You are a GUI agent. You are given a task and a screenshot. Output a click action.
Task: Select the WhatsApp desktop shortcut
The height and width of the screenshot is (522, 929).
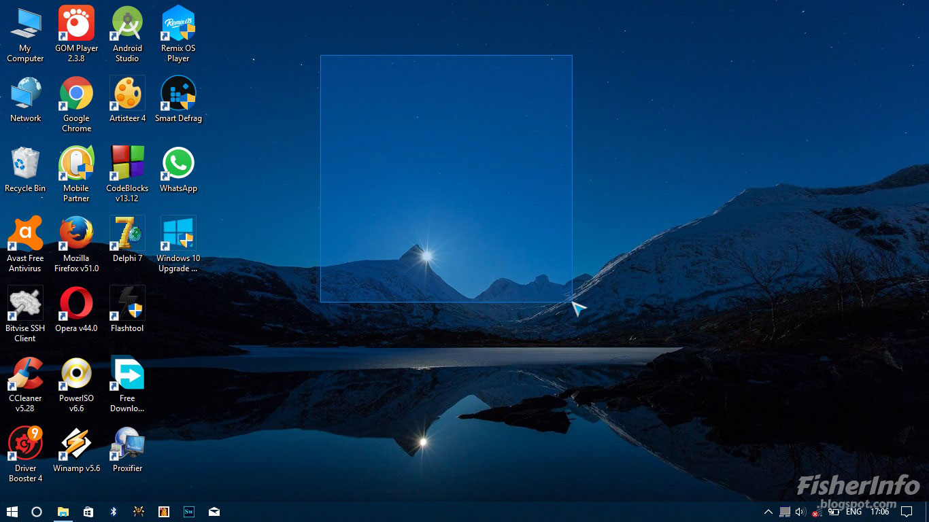coord(178,169)
